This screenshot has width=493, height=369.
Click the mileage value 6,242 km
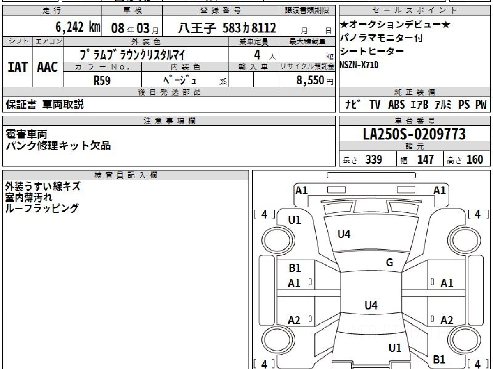click(78, 27)
